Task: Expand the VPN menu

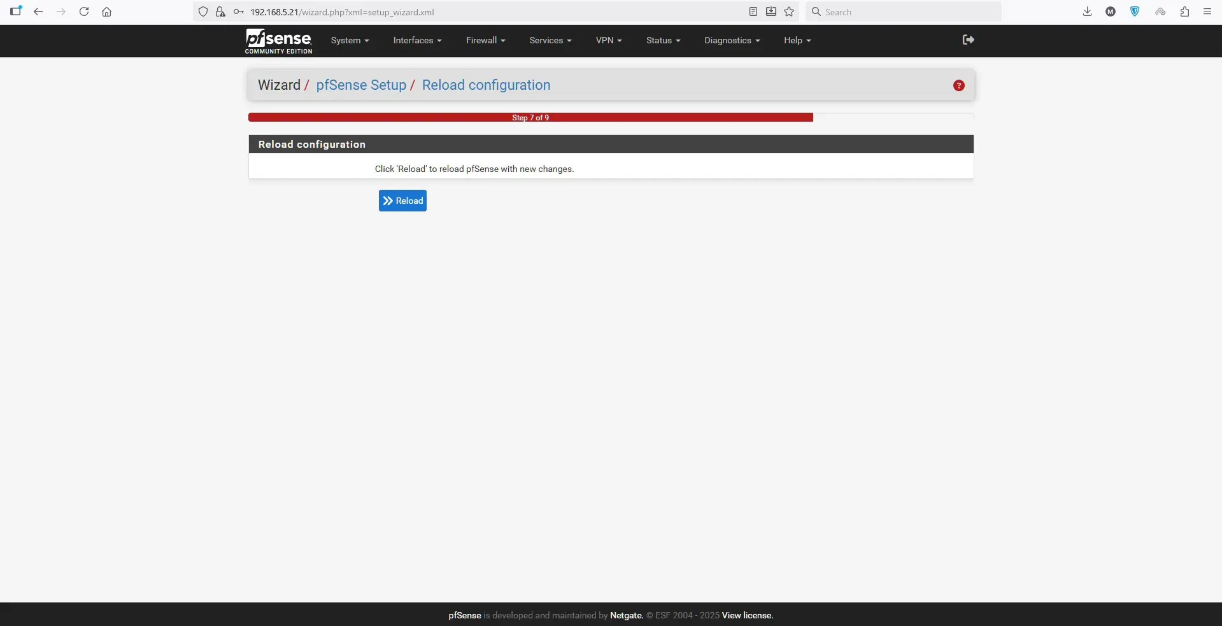Action: pyautogui.click(x=609, y=40)
